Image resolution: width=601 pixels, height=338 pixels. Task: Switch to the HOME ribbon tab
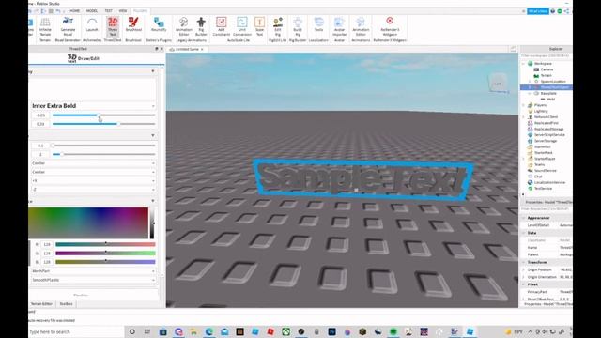[x=74, y=10]
